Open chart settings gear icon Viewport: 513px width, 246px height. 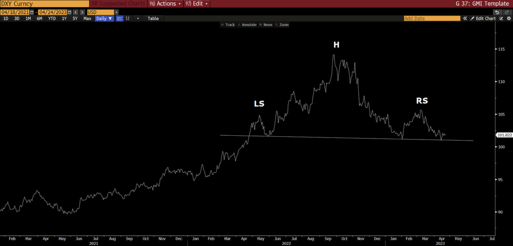[508, 19]
